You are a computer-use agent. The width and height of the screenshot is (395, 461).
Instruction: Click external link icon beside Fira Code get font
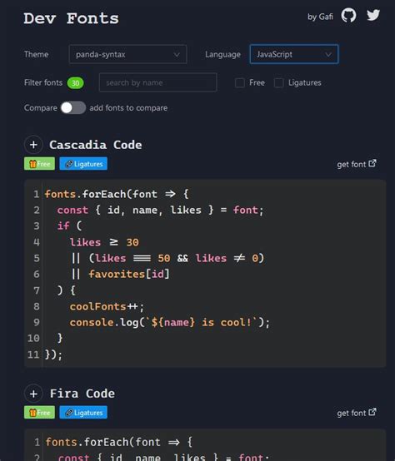(372, 412)
